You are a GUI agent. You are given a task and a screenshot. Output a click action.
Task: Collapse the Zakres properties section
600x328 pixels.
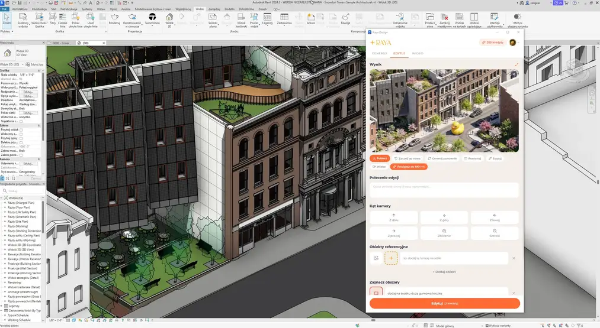click(x=38, y=125)
